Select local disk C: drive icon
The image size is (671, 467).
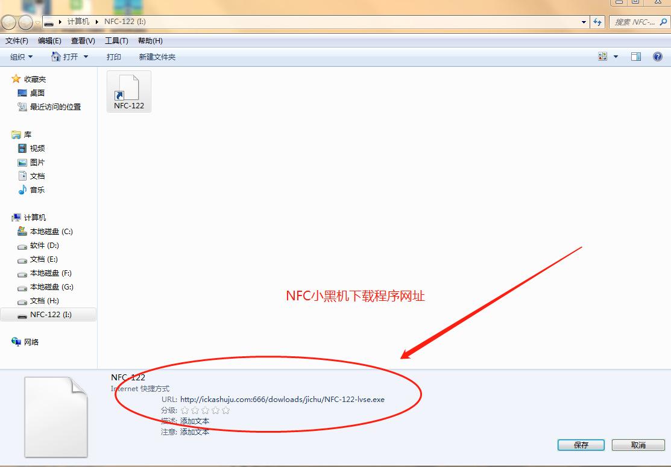click(22, 232)
